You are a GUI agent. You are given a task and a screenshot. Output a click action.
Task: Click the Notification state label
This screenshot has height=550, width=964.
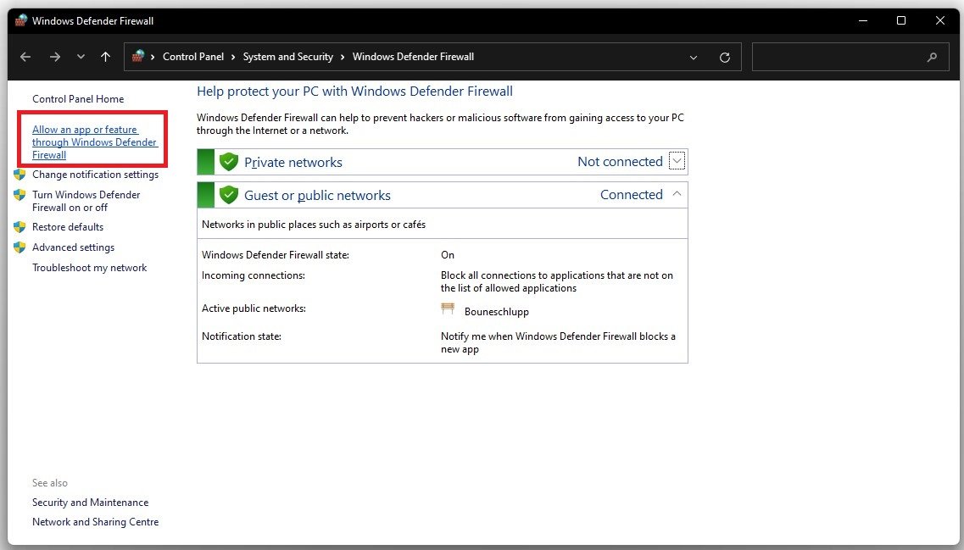(x=242, y=336)
